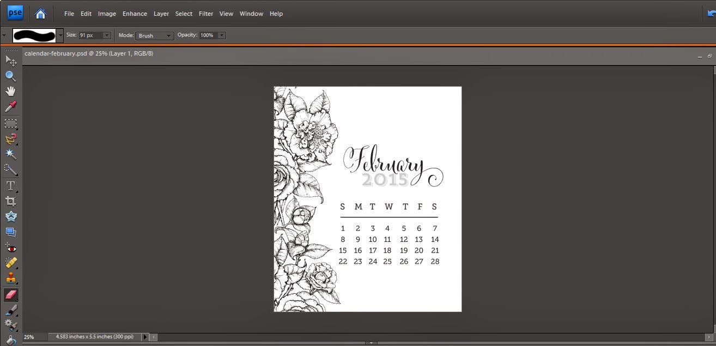
Task: Open the View menu
Action: point(226,14)
